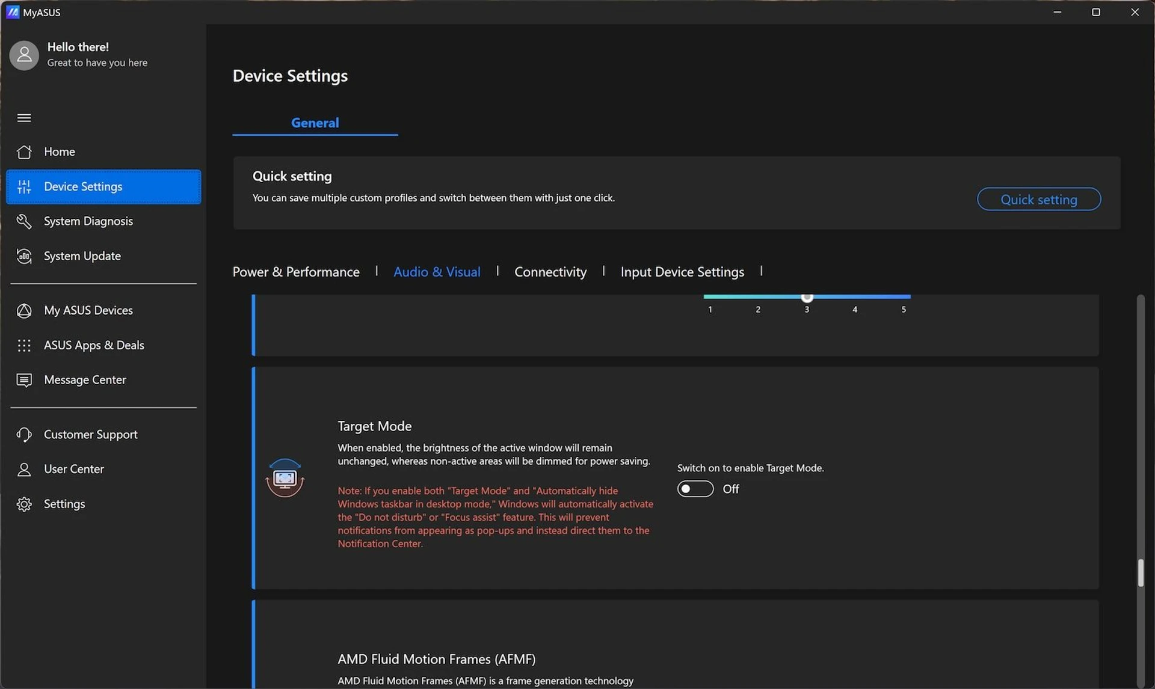Open the Settings page label

(x=64, y=504)
